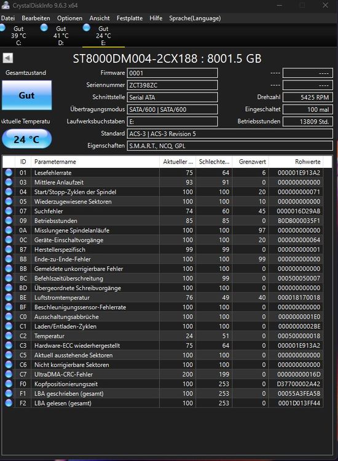The image size is (338, 461).
Task: Click status orb for Hardware-ECC wiederhergestellt
Action: coord(9,345)
